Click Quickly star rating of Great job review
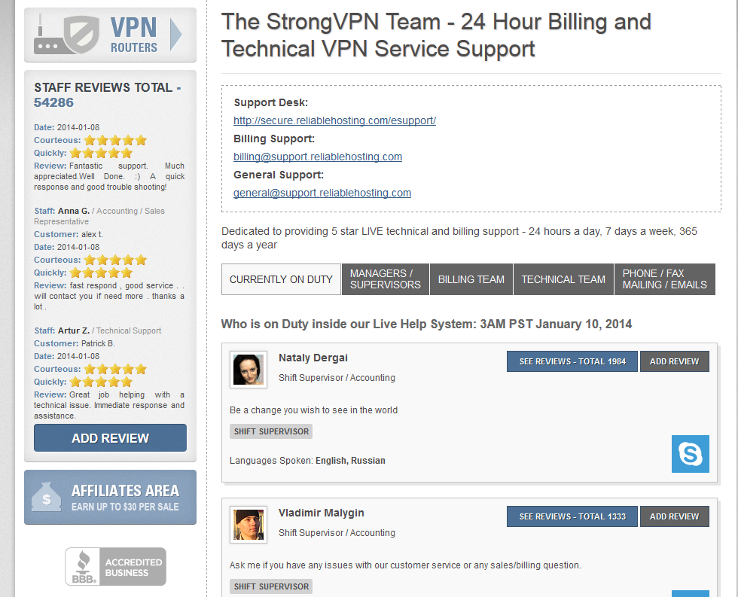 pyautogui.click(x=101, y=382)
